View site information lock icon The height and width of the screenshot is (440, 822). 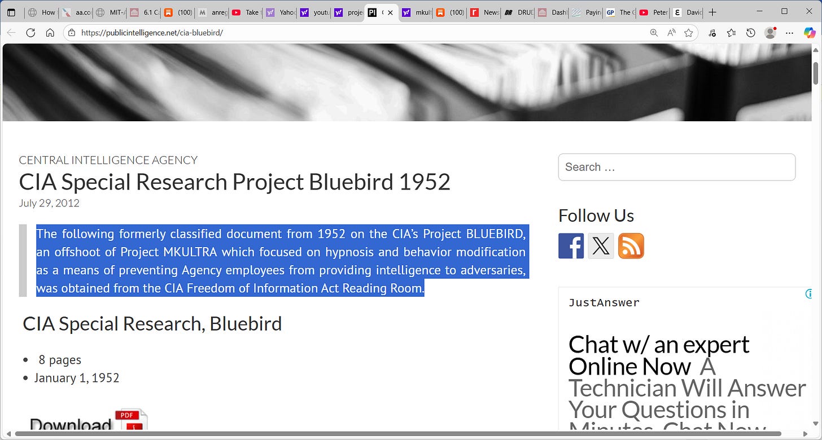(x=71, y=33)
